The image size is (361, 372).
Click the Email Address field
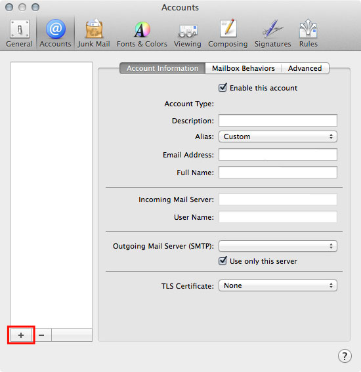pyautogui.click(x=278, y=155)
